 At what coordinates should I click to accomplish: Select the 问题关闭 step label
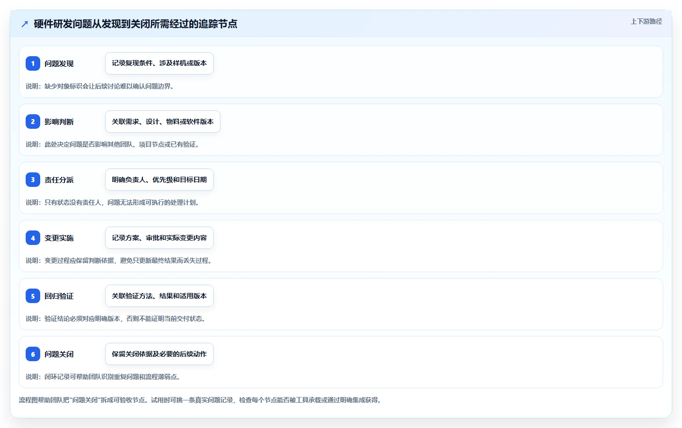[59, 354]
